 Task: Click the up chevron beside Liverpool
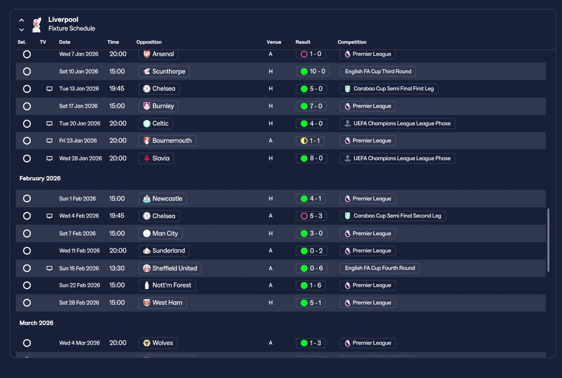tap(22, 20)
